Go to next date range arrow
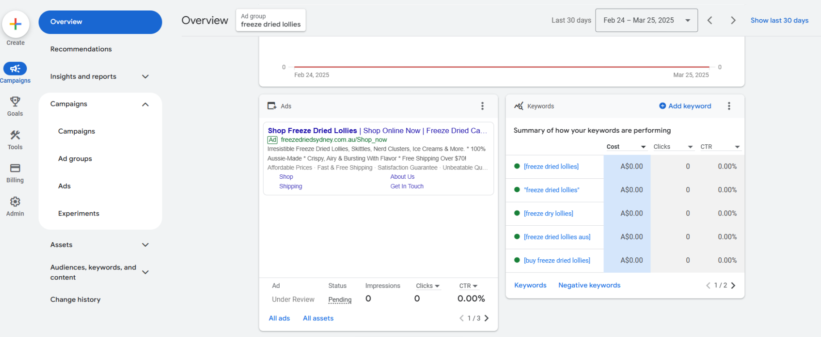 click(733, 21)
